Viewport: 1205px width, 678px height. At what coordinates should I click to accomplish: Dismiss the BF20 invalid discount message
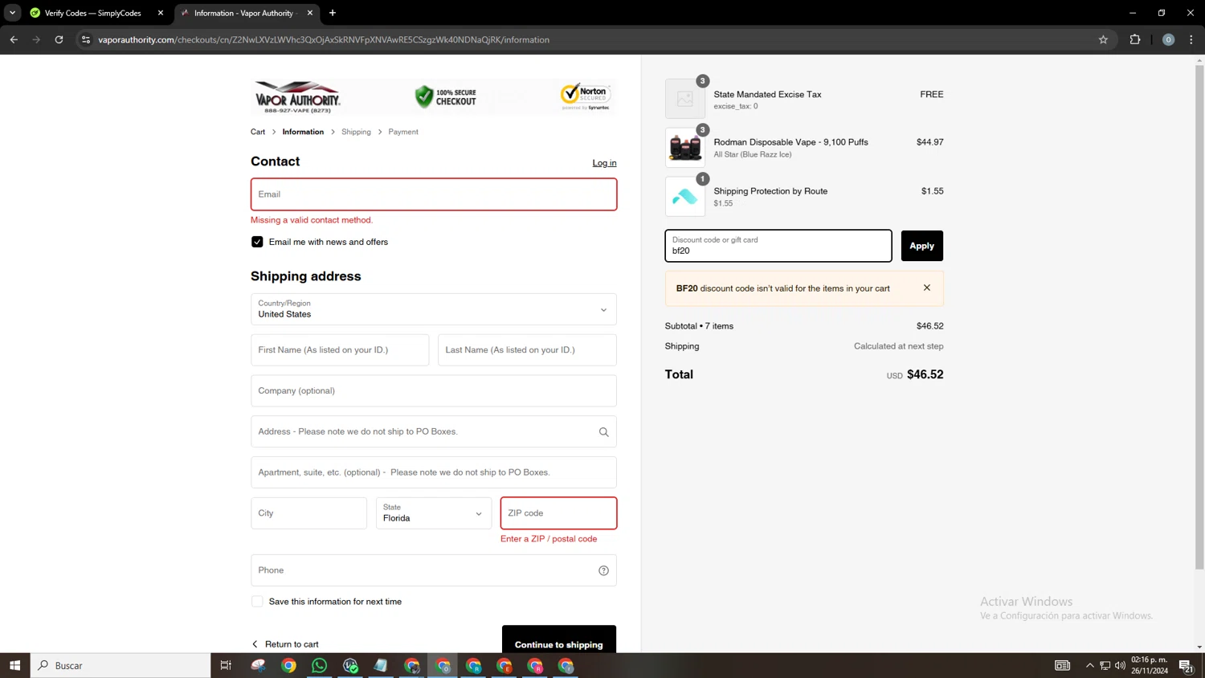927,288
